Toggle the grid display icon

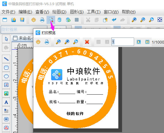coord(77,20)
